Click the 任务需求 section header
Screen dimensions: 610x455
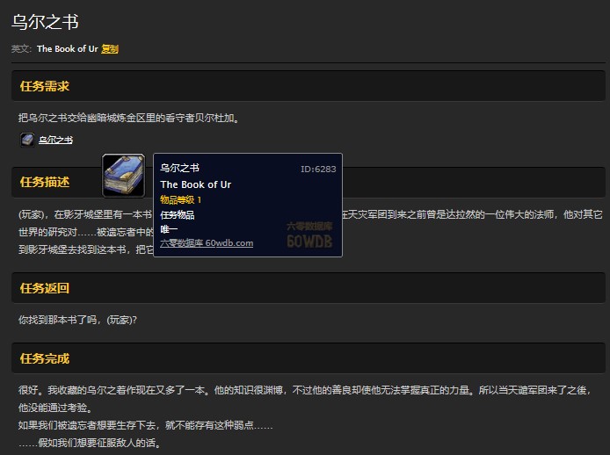tap(45, 86)
